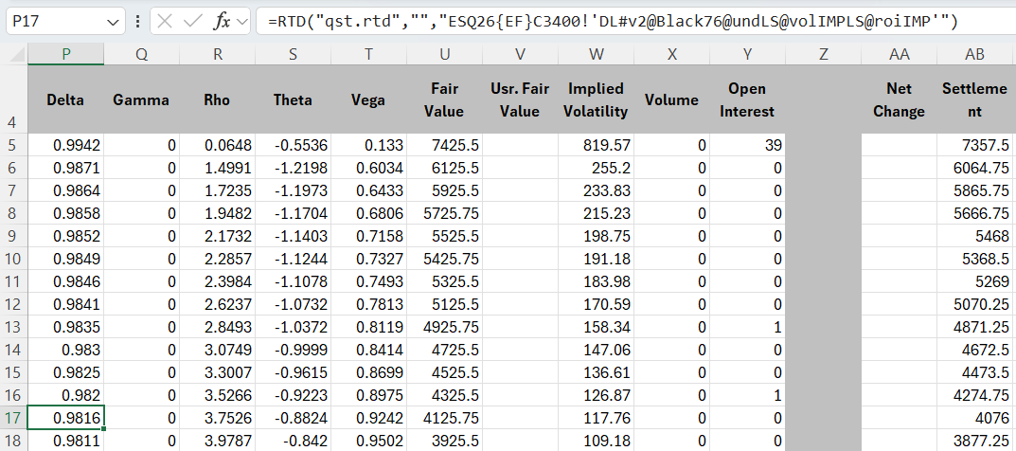
Task: Select Settlement cell 5468
Action: 975,235
